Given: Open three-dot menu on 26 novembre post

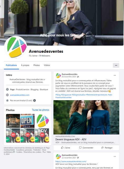Looking at the screenshot, I should (x=115, y=75).
